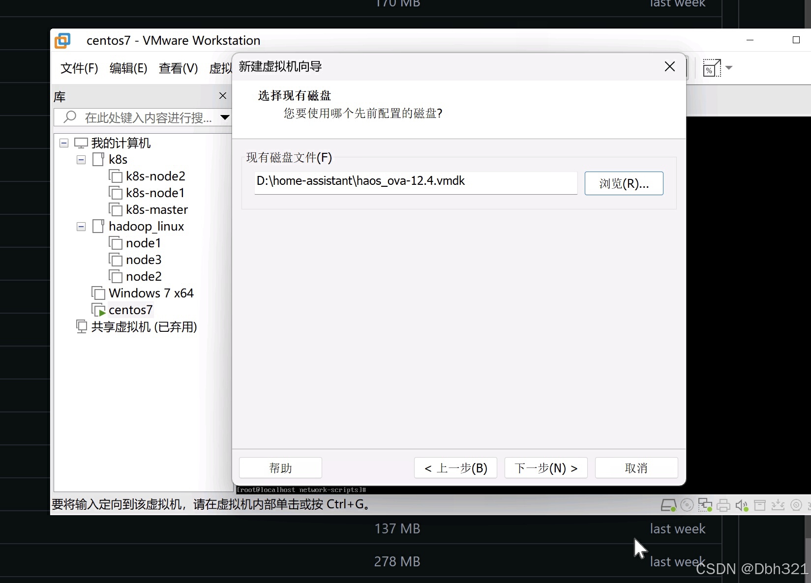Click the 帮助 help button
This screenshot has height=583, width=811.
tap(280, 468)
